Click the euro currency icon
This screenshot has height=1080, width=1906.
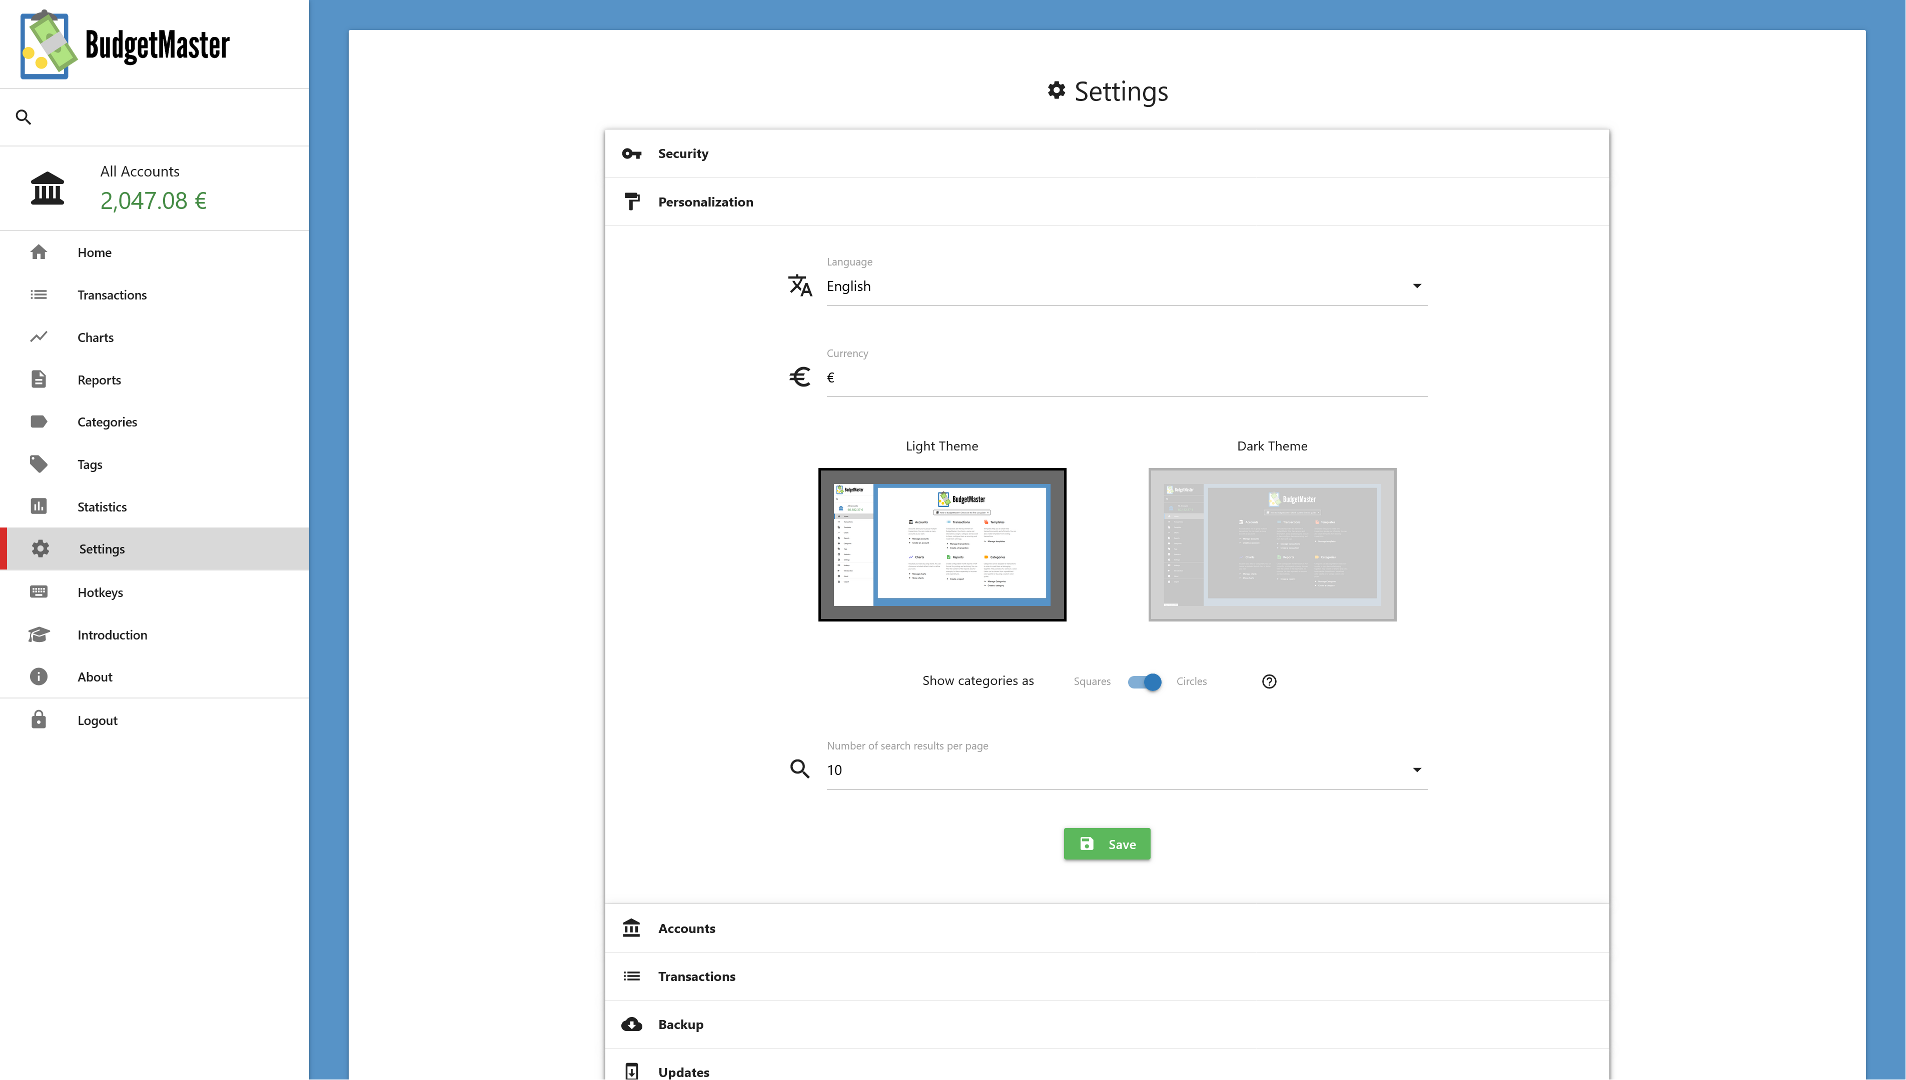point(799,377)
